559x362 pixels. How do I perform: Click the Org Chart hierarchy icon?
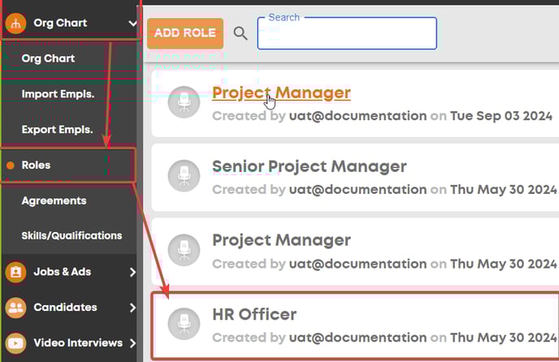[x=15, y=24]
